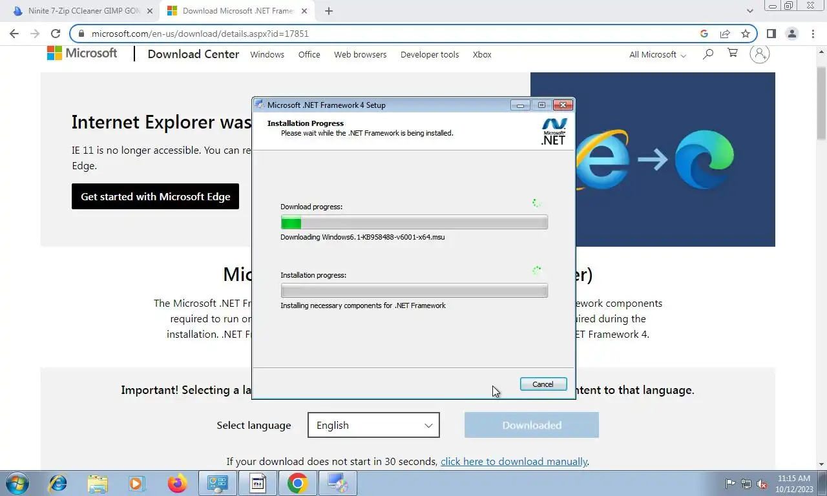Click the Downloaded button

(x=532, y=425)
